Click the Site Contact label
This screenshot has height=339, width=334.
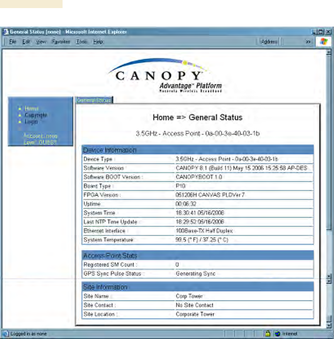pos(99,305)
